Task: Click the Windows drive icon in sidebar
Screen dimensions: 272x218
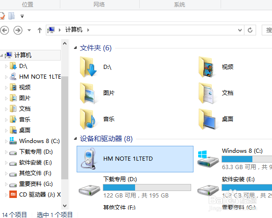Action: [x=13, y=141]
